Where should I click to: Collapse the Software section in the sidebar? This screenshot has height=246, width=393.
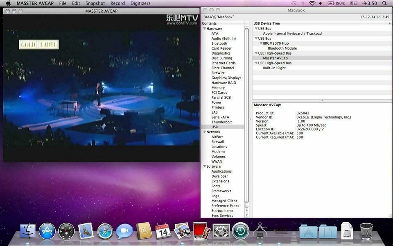coord(205,166)
